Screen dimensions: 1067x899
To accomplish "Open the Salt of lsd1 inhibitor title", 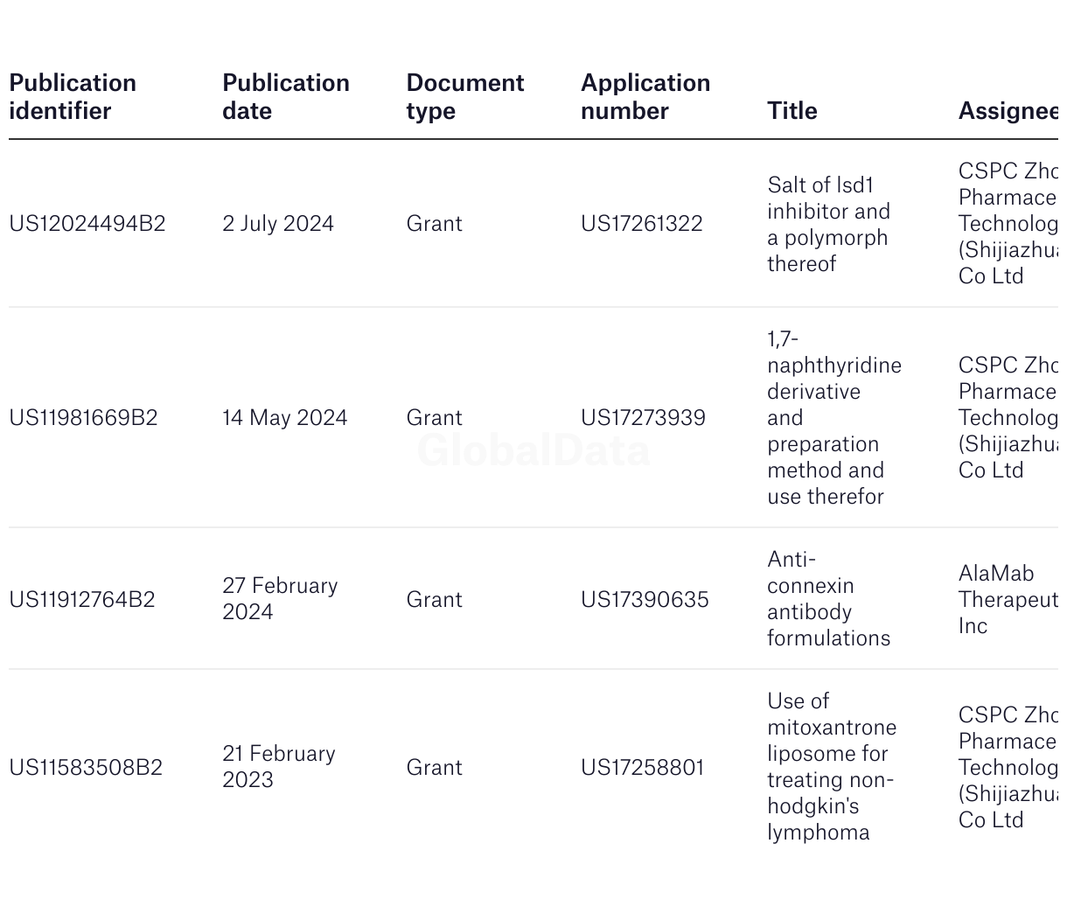I will [x=828, y=224].
